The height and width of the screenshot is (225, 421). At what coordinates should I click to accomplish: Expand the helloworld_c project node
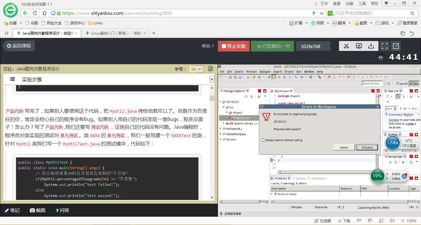click(220, 129)
